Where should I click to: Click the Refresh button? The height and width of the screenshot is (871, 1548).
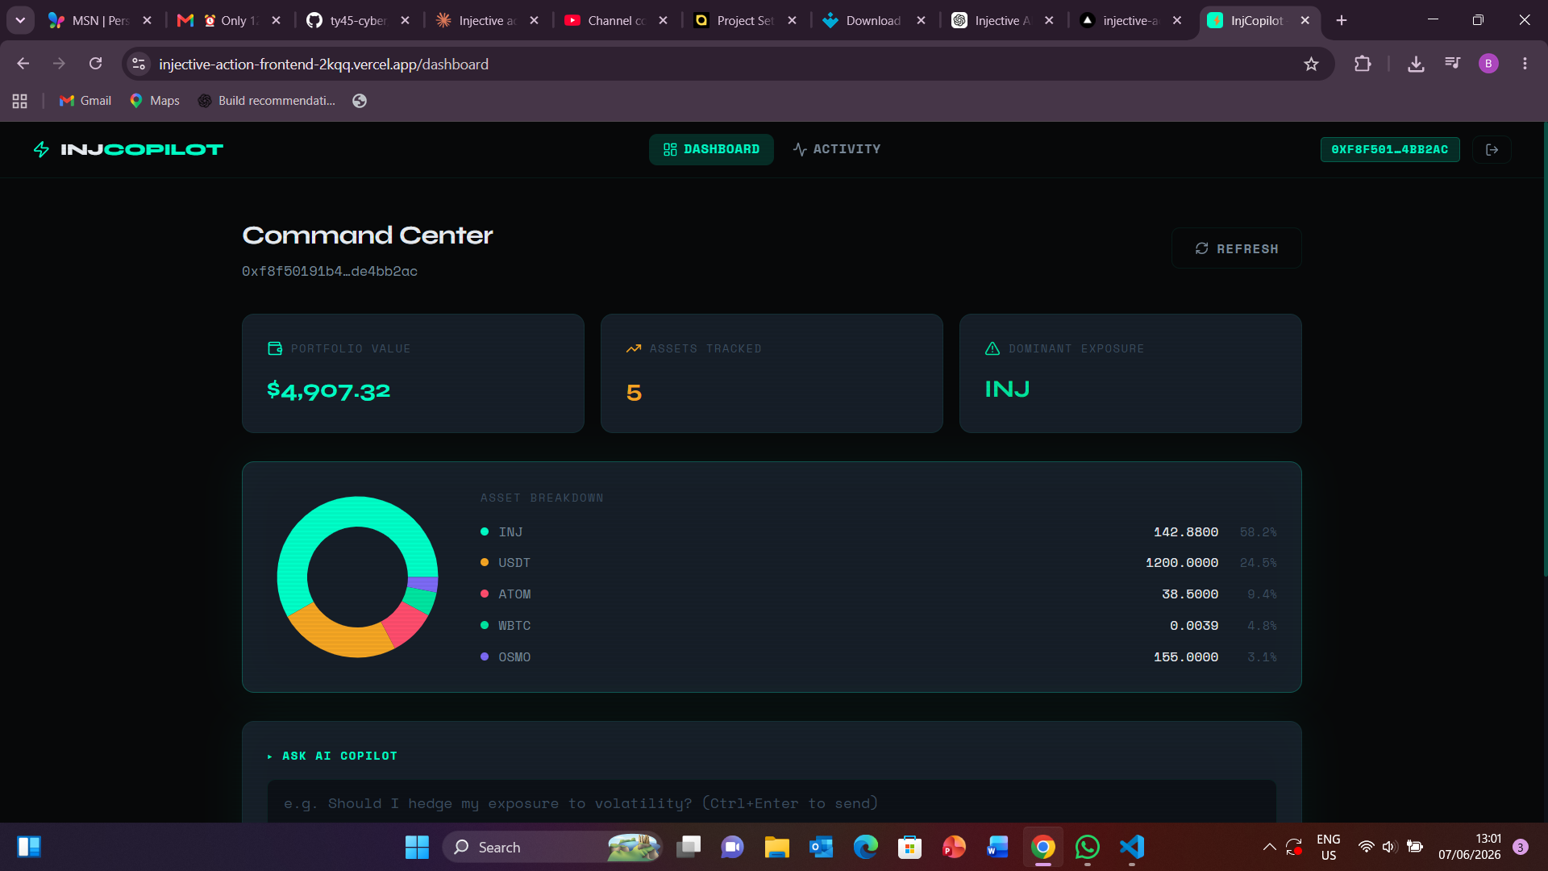point(1236,248)
